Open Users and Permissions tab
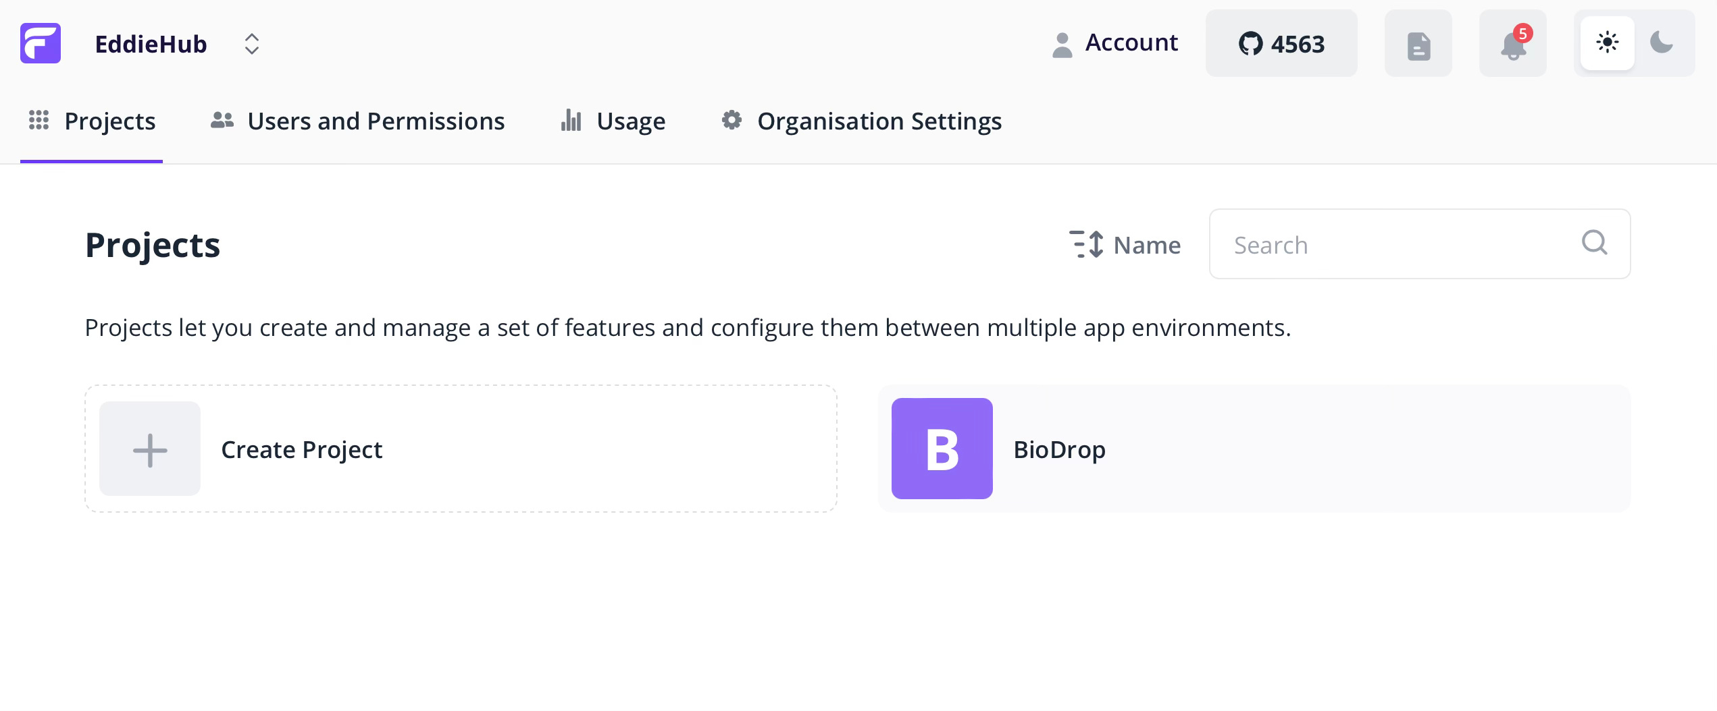Screen dimensions: 1717x711 click(357, 121)
